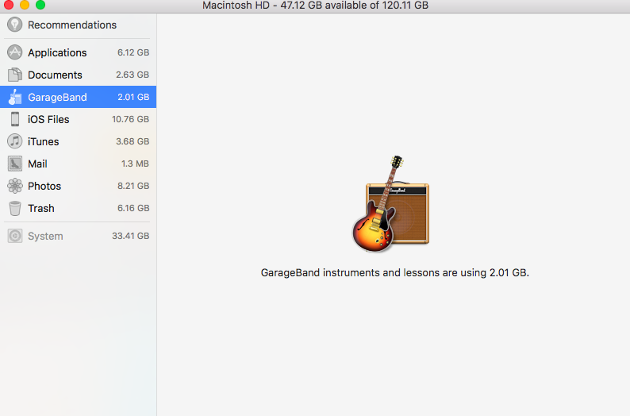
Task: Click the iTunes music note icon
Action: (x=15, y=141)
